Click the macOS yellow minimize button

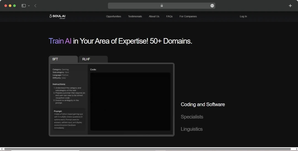coord(10,6)
